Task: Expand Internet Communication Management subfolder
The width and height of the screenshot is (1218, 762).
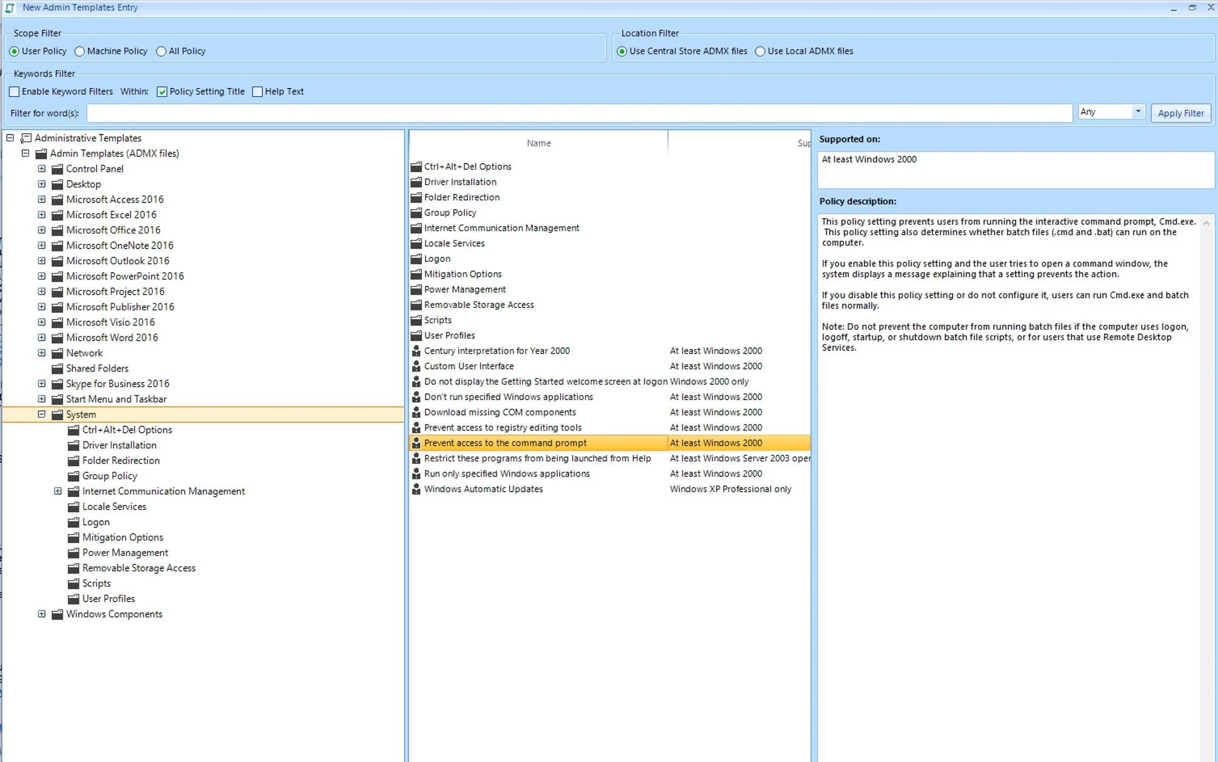Action: 58,491
